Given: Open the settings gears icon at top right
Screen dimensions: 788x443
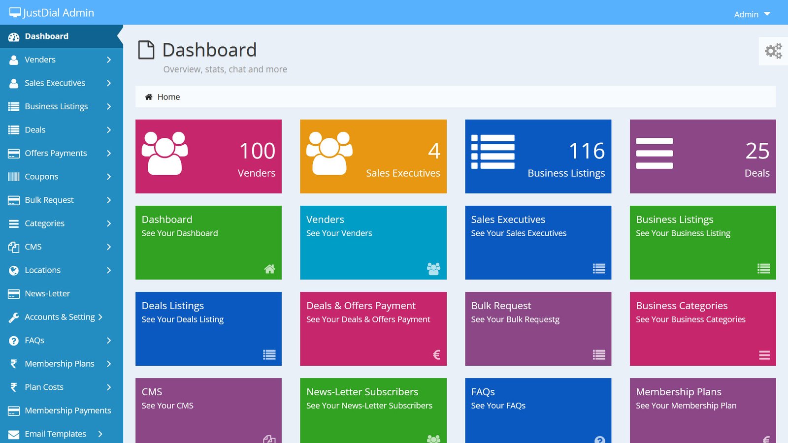Looking at the screenshot, I should pos(773,51).
